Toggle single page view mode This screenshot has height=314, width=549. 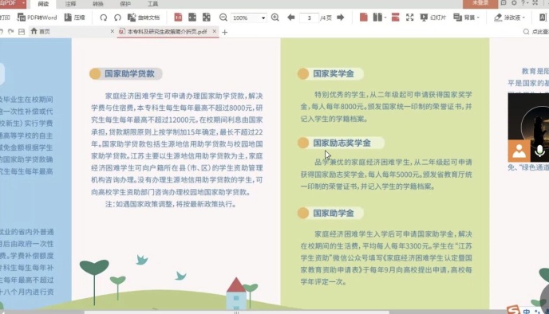(364, 17)
